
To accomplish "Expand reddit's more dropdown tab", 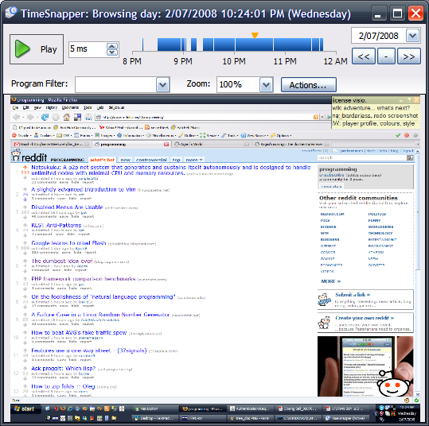I will 193,160.
